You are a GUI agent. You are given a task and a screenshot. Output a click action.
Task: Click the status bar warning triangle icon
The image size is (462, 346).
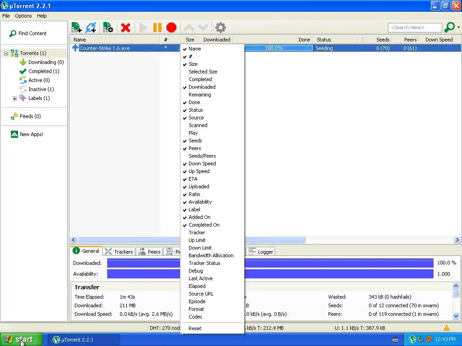point(447,328)
